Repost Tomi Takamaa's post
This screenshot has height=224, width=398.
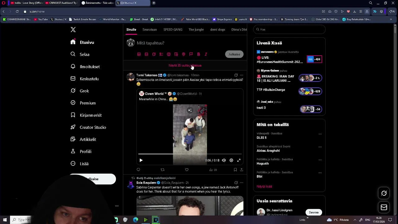click(x=162, y=170)
